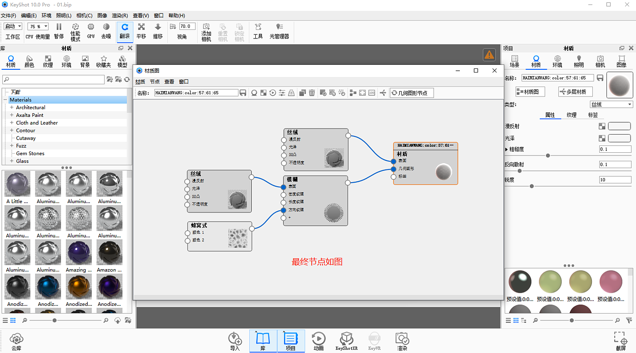Click the 漫反射 diffuse color swatch
Screen dimensions: 636x353
point(619,126)
